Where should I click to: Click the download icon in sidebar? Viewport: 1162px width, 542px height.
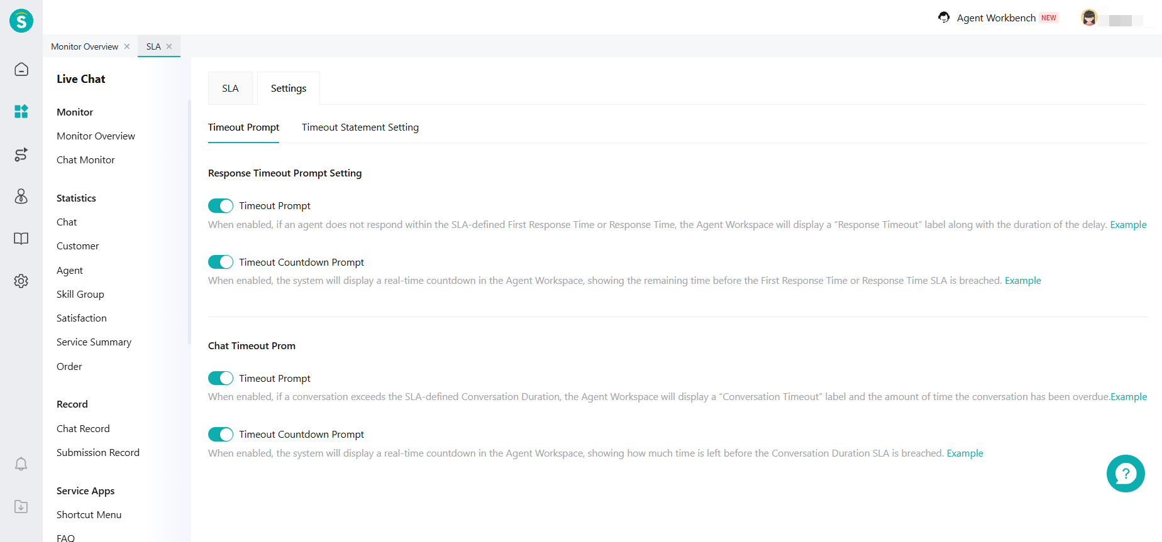click(21, 507)
